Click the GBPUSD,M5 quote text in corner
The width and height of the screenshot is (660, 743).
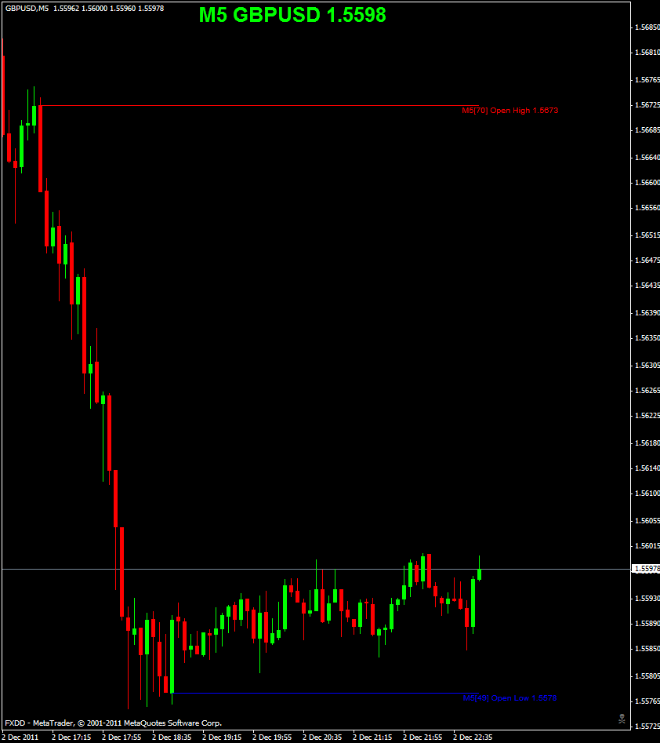coord(85,9)
